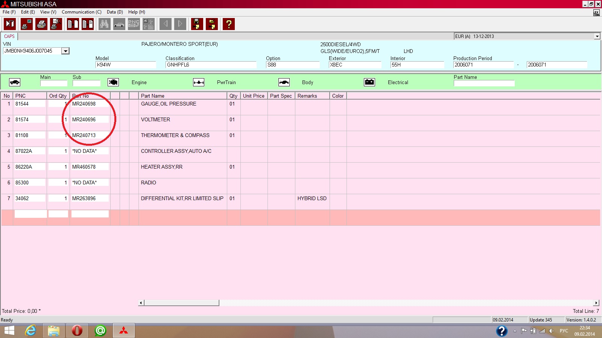
Task: Click the Part Name search field
Action: 484,83
